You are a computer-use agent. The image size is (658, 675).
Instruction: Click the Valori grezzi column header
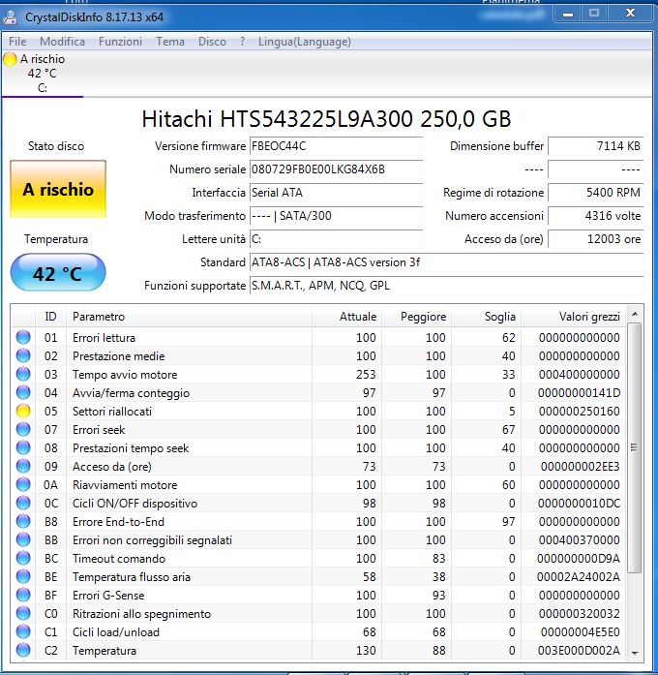click(574, 317)
